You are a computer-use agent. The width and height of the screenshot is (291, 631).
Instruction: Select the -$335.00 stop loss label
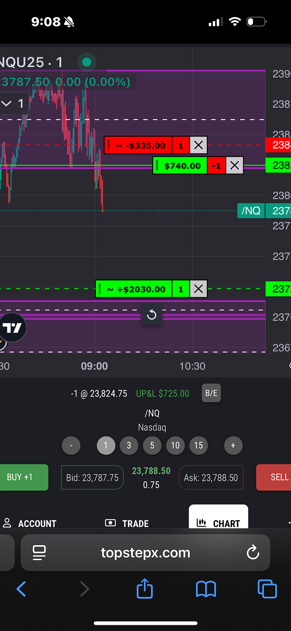coord(138,145)
